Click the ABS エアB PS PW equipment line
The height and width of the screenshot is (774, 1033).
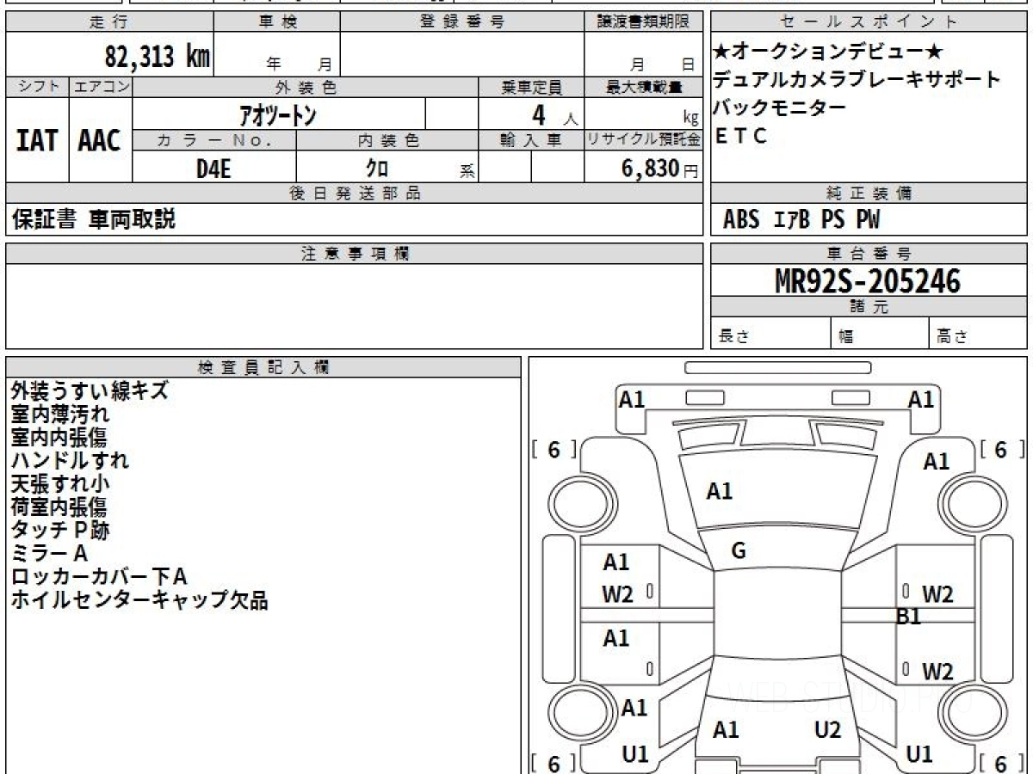(x=801, y=220)
